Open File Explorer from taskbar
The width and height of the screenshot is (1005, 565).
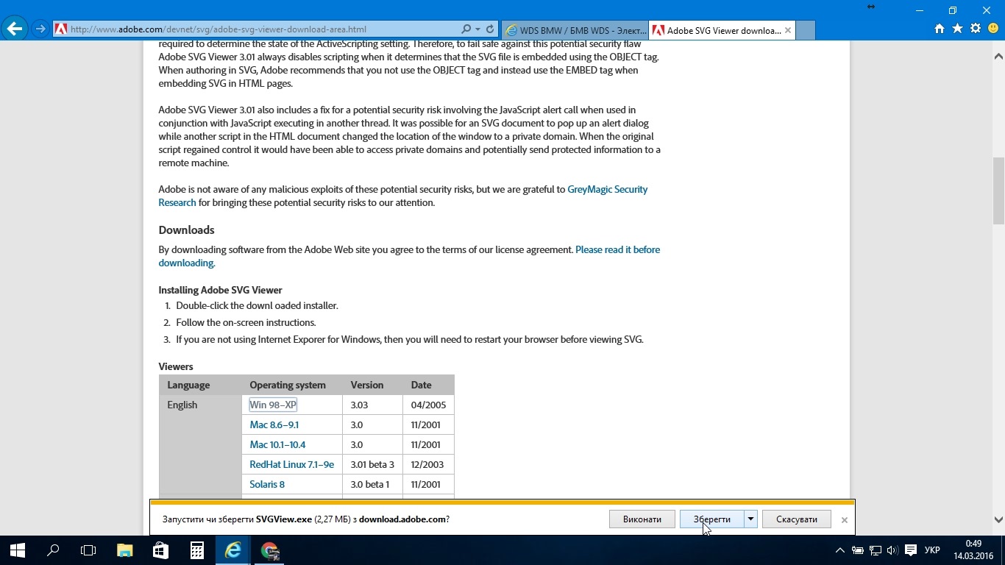(x=124, y=550)
